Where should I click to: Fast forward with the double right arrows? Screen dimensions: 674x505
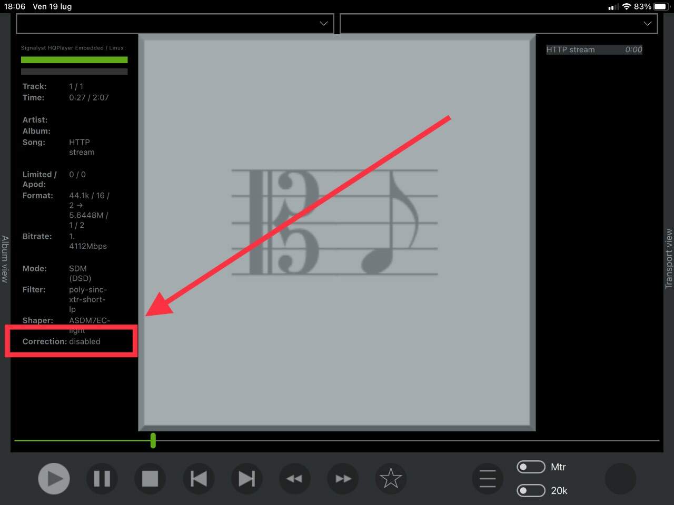343,479
